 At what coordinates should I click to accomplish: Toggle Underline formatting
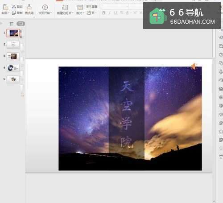[116, 13]
